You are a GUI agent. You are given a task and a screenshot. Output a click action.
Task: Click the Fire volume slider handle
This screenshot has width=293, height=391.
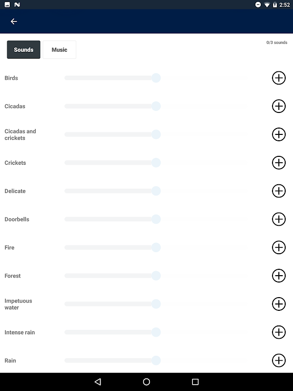156,248
